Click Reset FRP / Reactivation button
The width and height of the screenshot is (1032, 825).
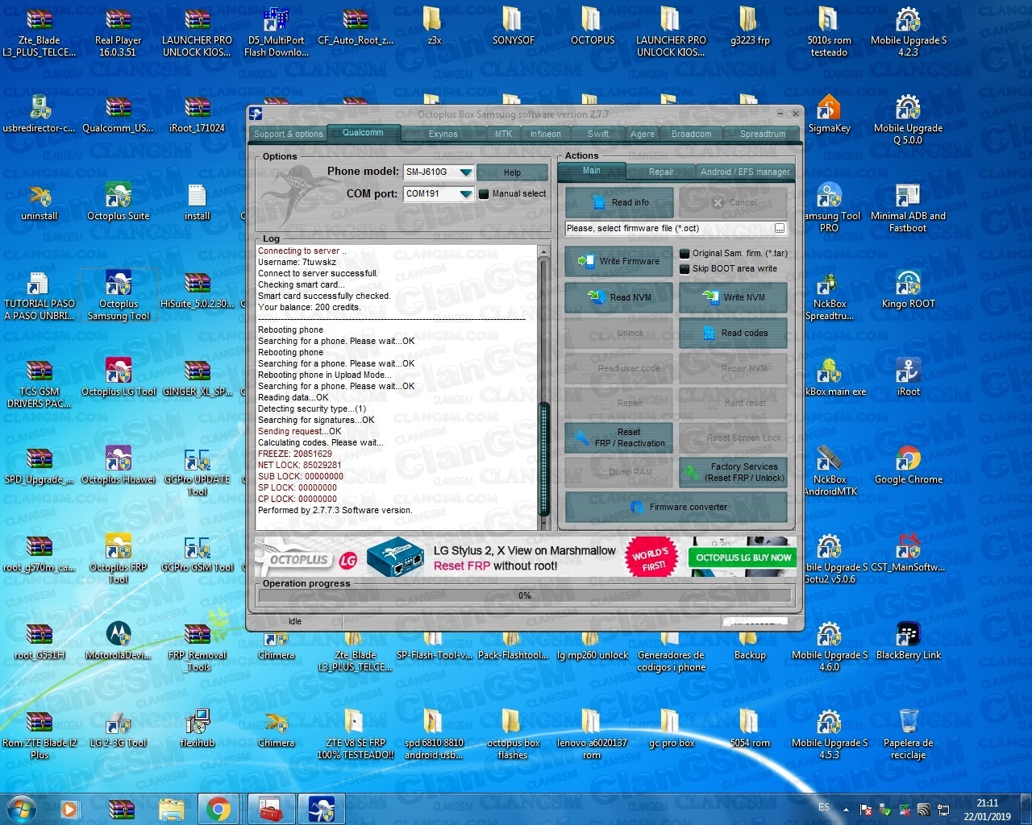coord(619,438)
